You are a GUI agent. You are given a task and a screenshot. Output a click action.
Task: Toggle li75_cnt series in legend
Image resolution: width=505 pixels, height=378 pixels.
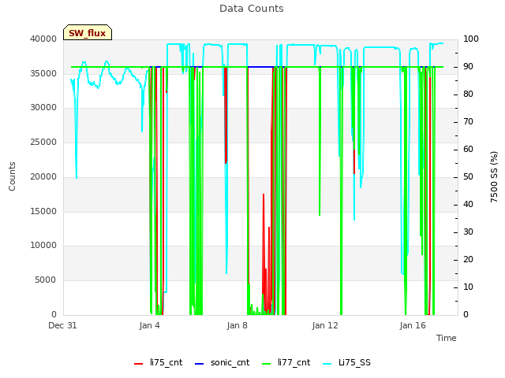(158, 362)
